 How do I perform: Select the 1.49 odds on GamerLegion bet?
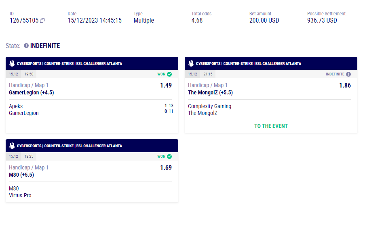tap(166, 85)
